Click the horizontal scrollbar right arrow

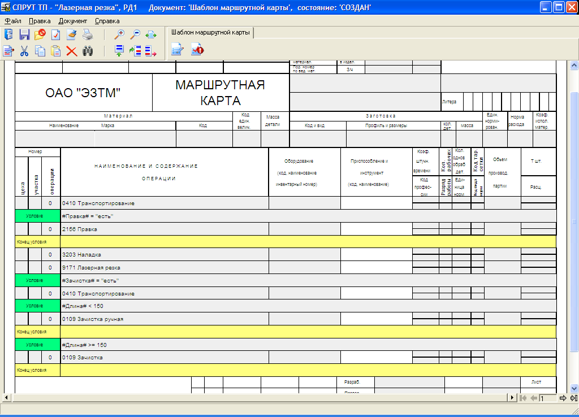(512, 398)
